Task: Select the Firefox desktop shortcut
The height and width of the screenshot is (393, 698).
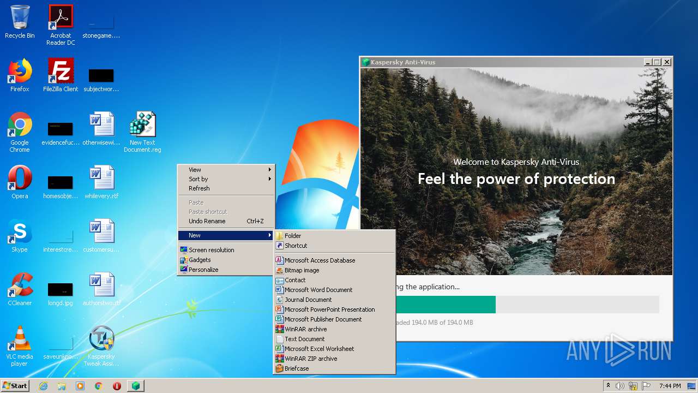Action: click(20, 75)
